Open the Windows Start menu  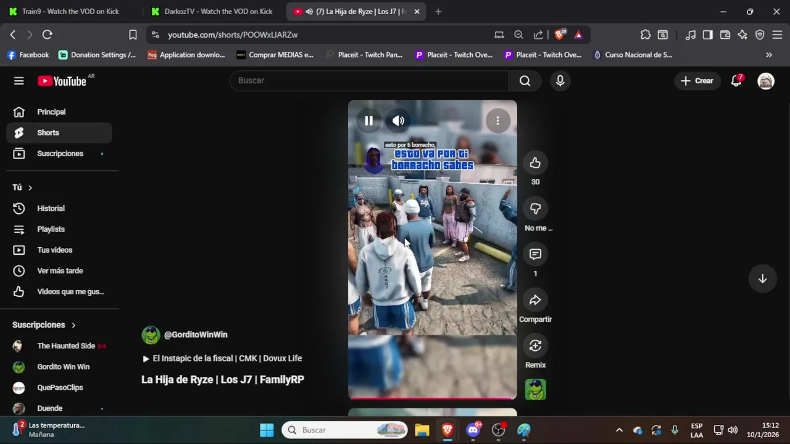click(267, 430)
